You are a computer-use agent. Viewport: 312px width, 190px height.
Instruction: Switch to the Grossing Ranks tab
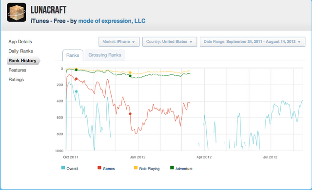point(105,55)
